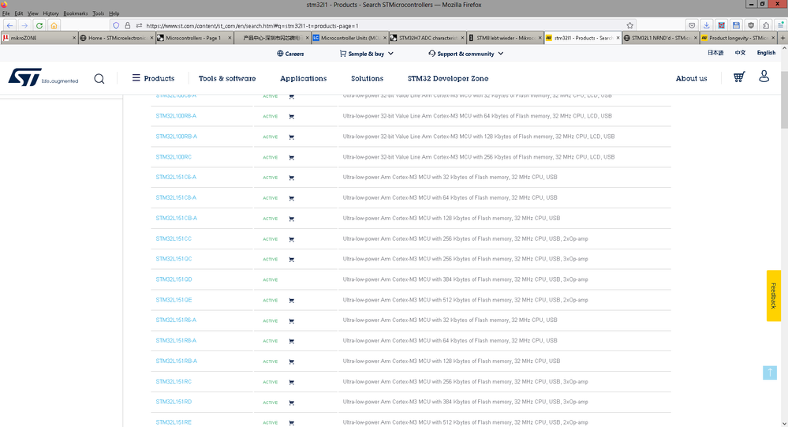
Task: Open the extensions puzzle-piece icon
Action: (766, 25)
